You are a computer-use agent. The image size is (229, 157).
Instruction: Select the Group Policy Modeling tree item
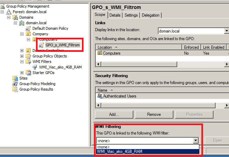(x=37, y=84)
